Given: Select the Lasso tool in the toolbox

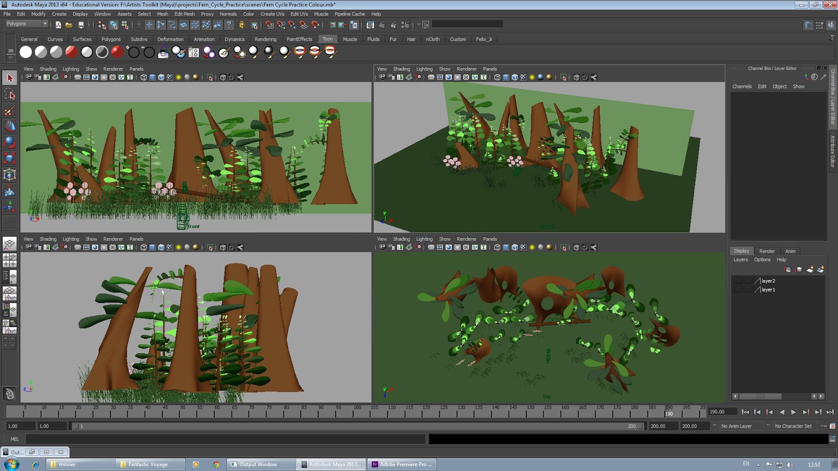Looking at the screenshot, I should (9, 94).
